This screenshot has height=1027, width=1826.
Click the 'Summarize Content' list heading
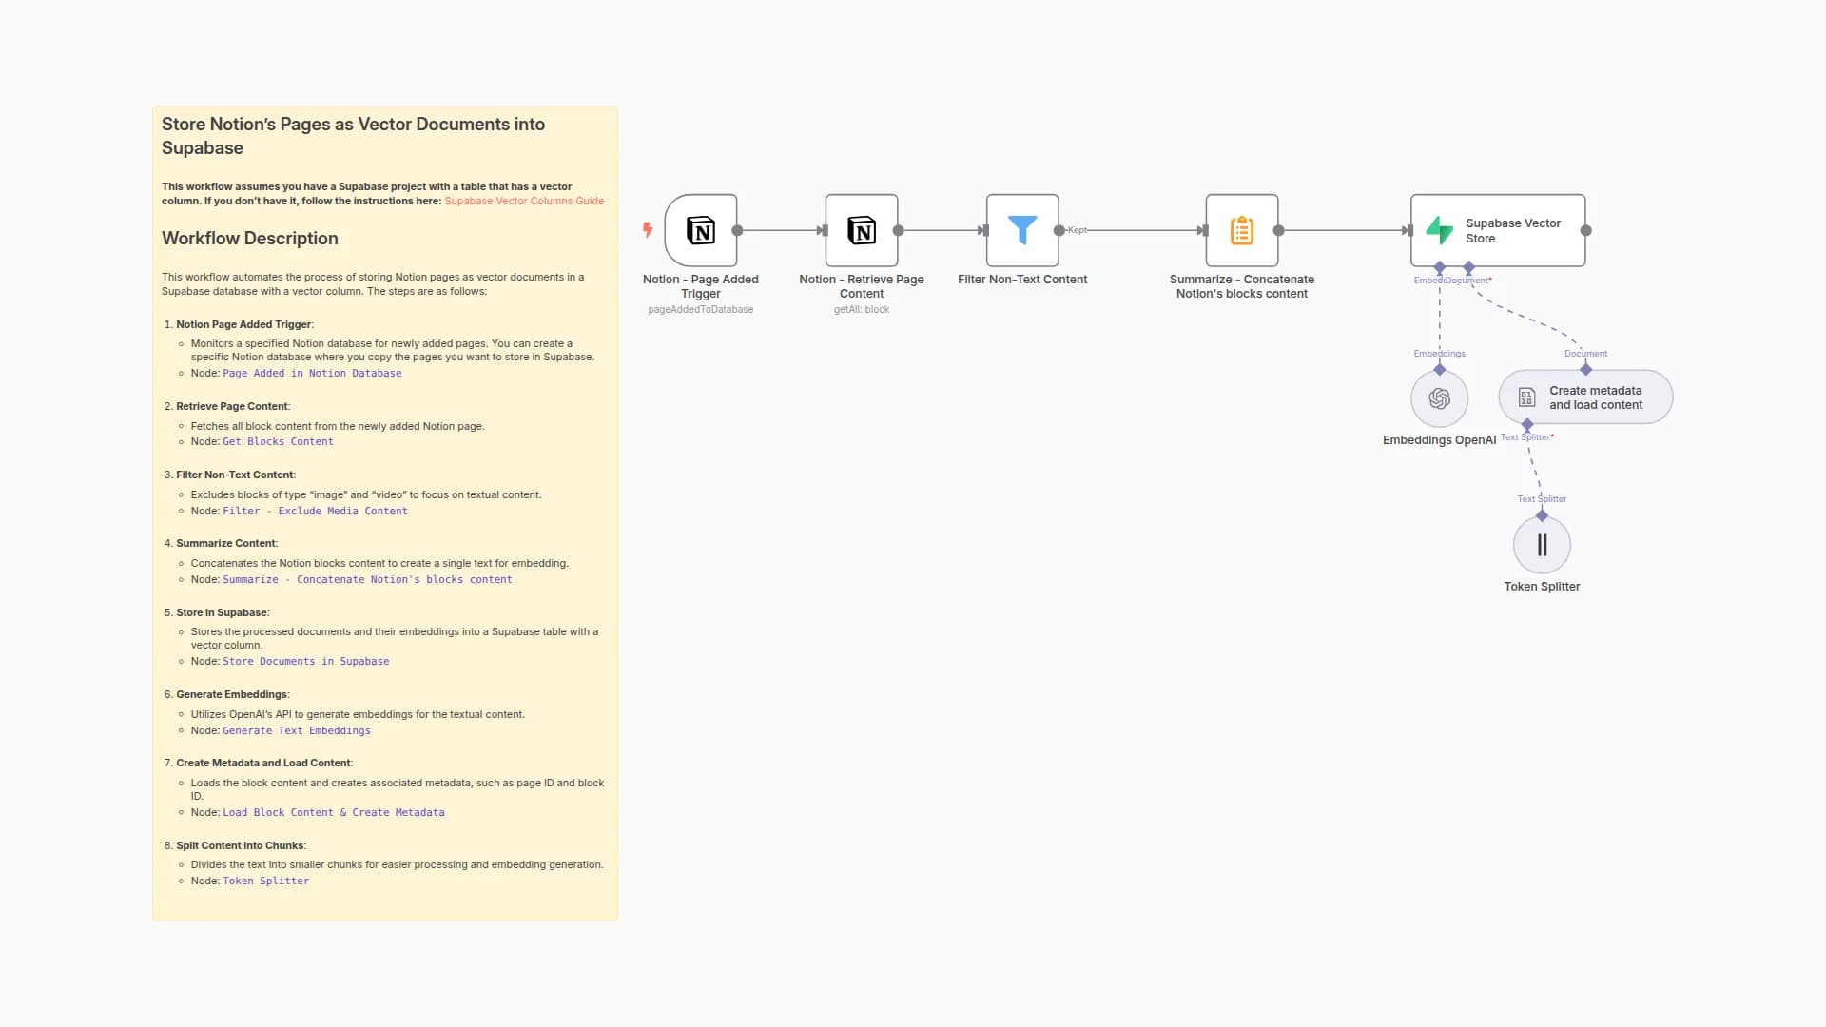tap(226, 544)
